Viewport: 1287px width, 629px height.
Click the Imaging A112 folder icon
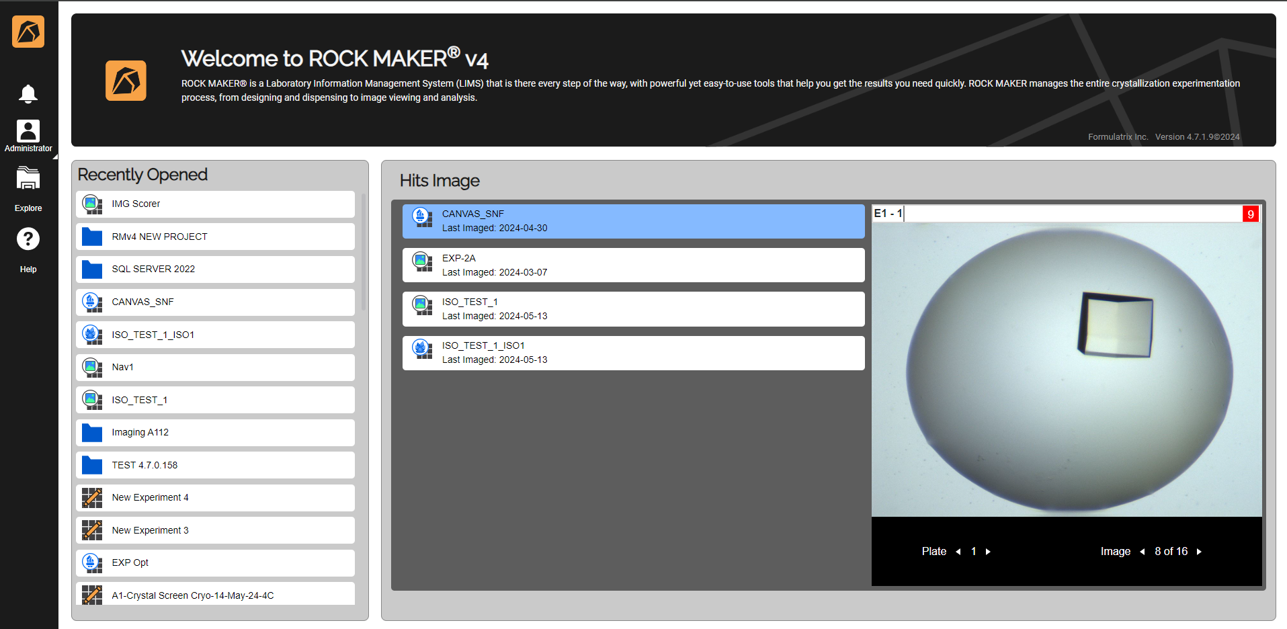tap(92, 432)
